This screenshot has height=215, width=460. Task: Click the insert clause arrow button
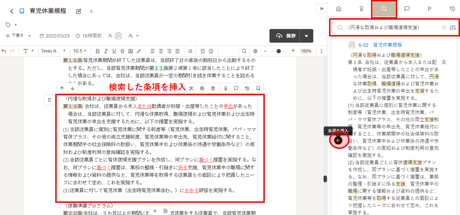pyautogui.click(x=338, y=140)
